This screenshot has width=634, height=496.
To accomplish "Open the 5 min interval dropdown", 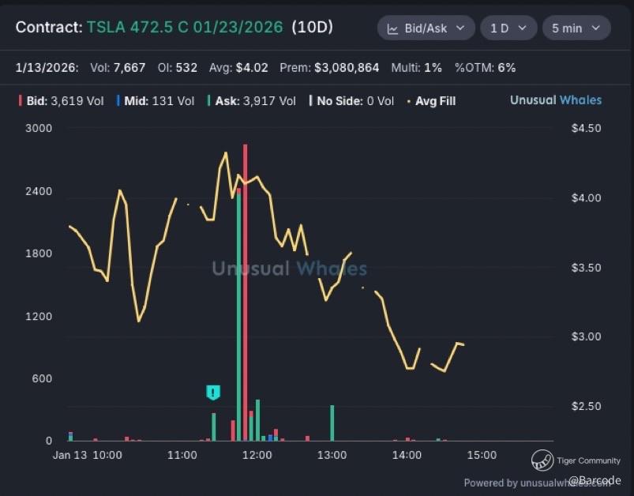I will click(x=576, y=28).
